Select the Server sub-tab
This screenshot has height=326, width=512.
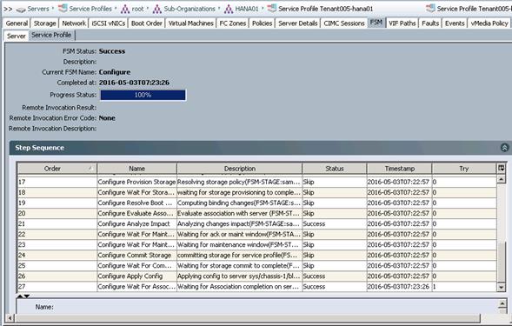(x=16, y=36)
